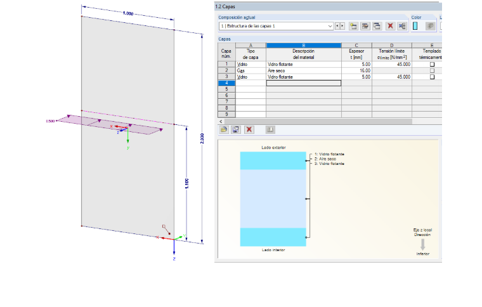This screenshot has width=482, height=307.
Task: Select row header 2
Action: pyautogui.click(x=226, y=70)
